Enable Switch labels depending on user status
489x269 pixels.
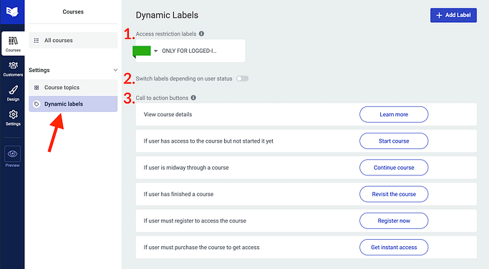[x=242, y=78]
